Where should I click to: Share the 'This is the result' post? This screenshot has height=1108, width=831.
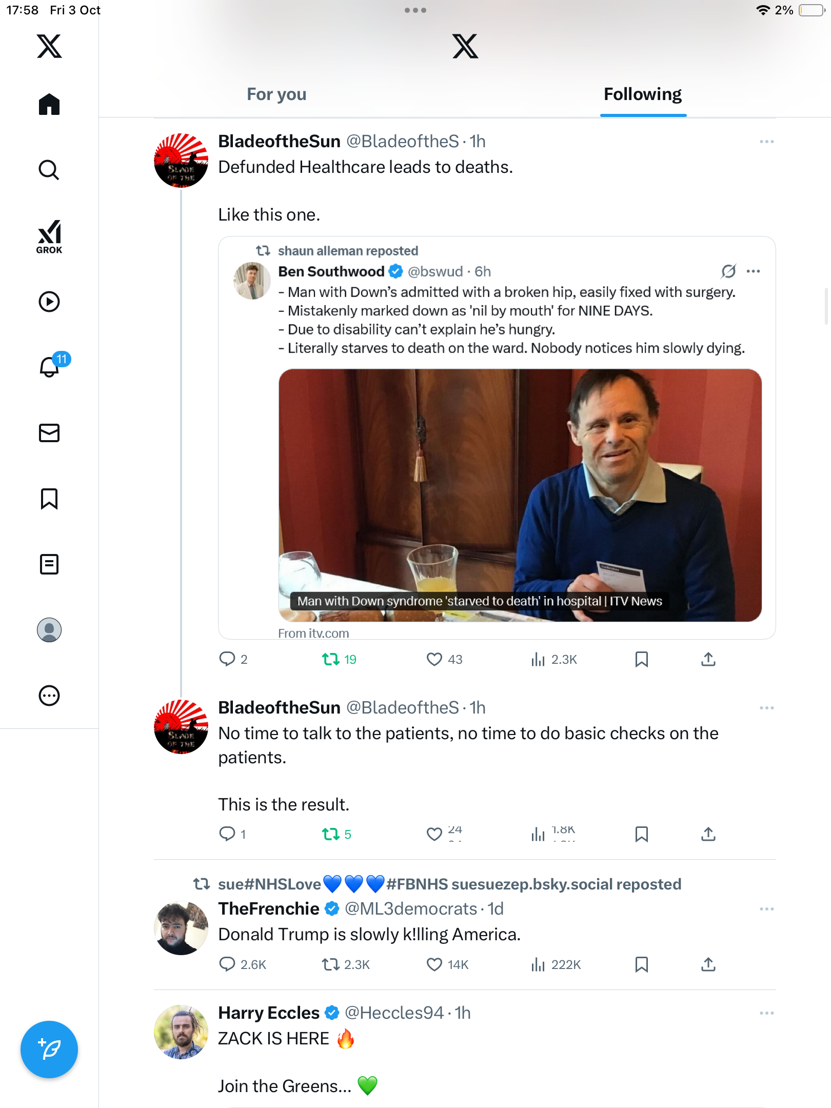tap(708, 835)
